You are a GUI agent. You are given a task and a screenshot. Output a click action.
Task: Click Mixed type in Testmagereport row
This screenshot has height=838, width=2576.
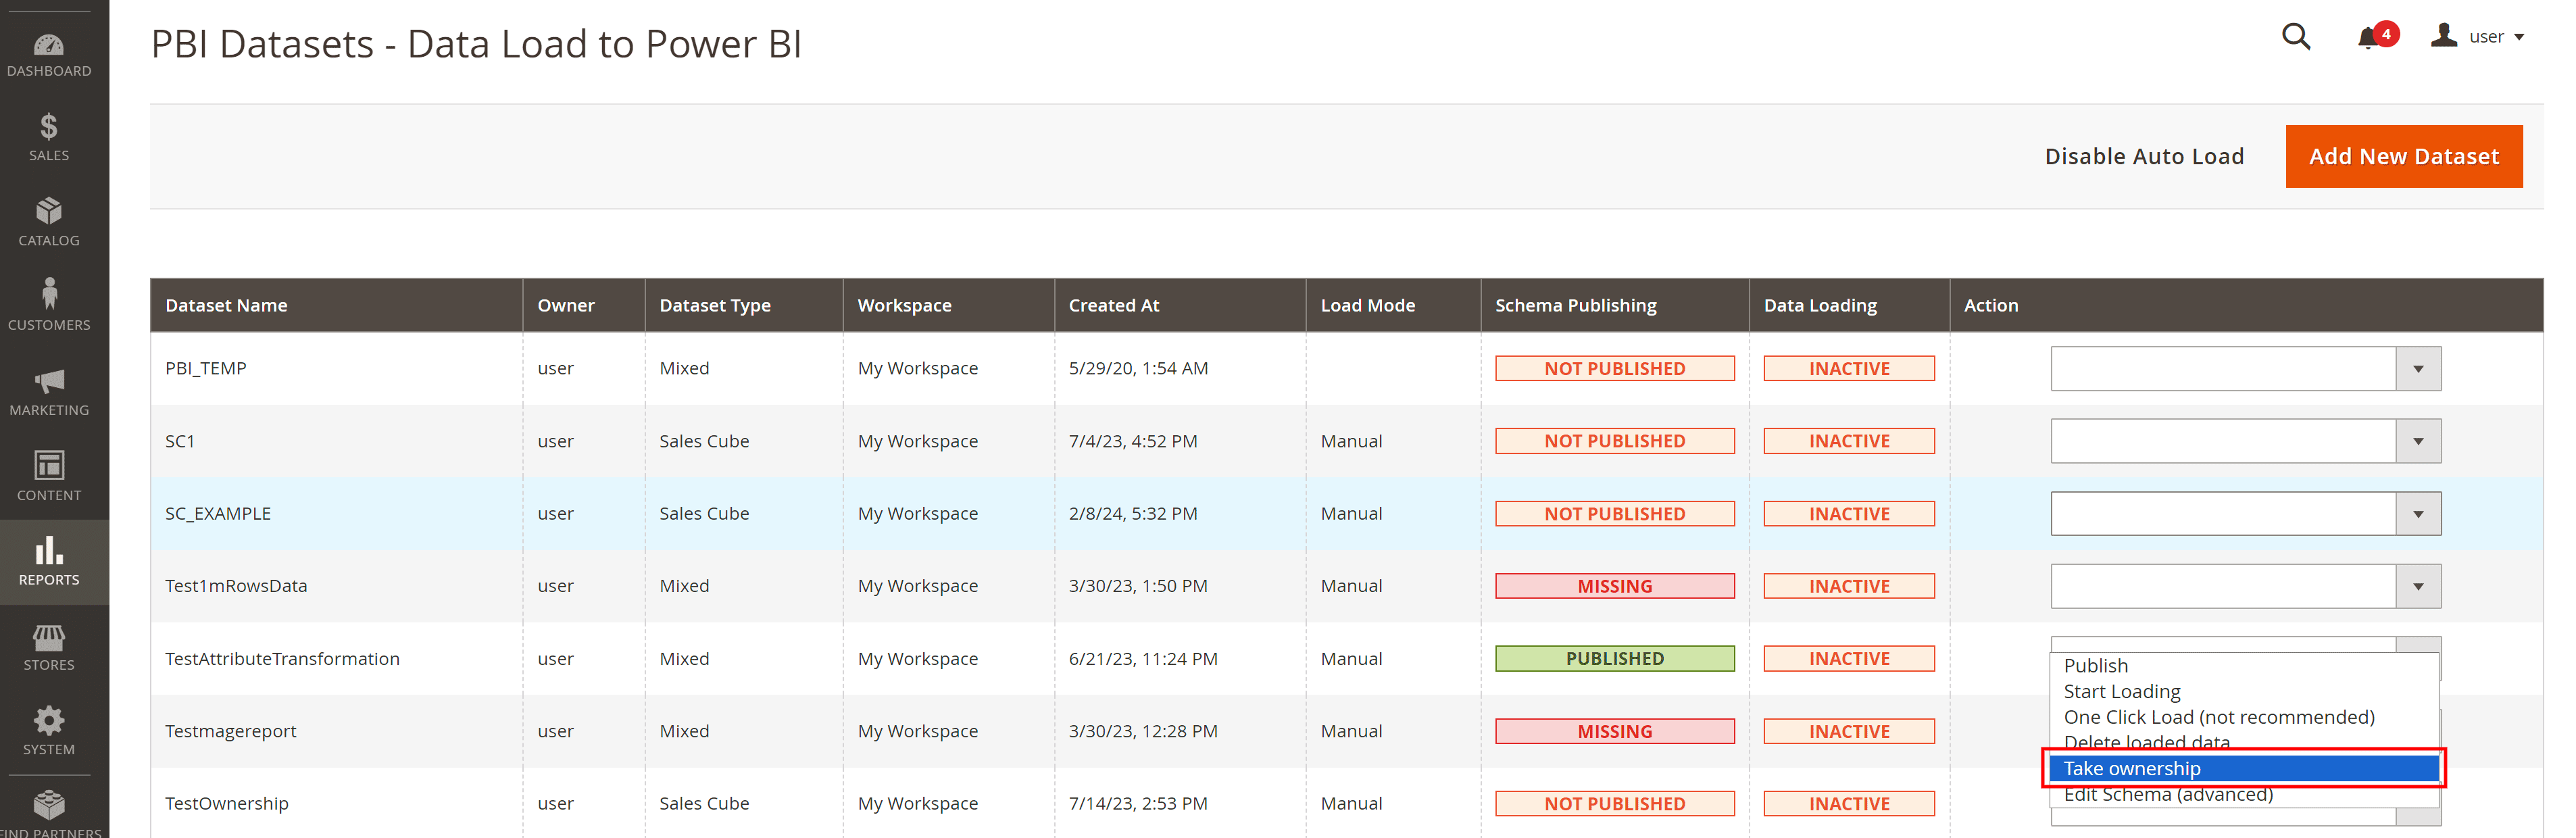[684, 732]
